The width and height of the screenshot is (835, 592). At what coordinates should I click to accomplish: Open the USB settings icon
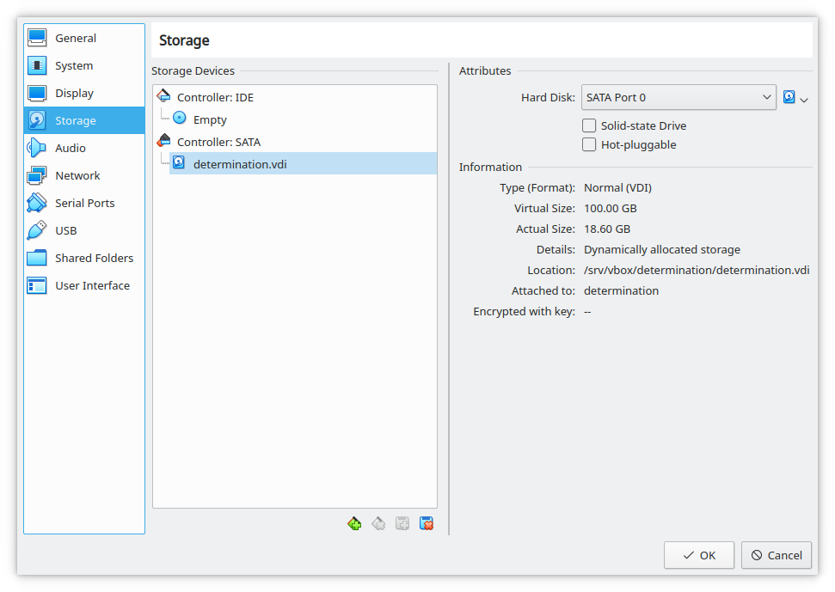(x=37, y=230)
